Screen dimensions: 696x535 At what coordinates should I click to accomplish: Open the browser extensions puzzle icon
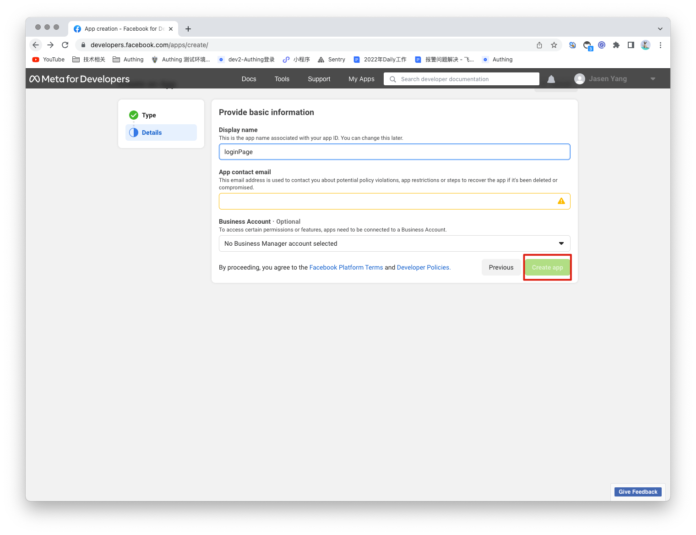616,45
